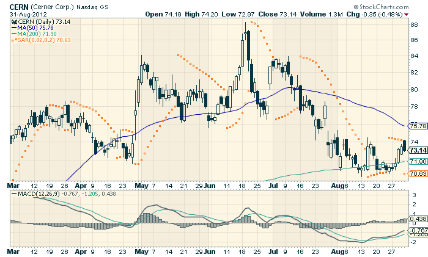Click the Open 74.19 value
Image resolution: width=428 pixels, height=257 pixels.
[x=163, y=13]
